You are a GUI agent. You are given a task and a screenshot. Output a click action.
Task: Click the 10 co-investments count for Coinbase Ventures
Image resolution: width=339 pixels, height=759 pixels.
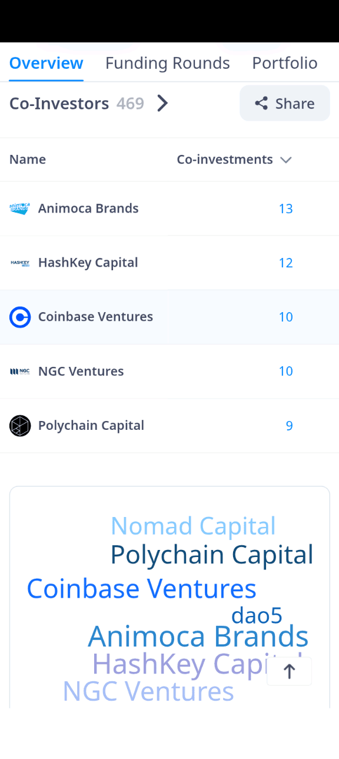pyautogui.click(x=286, y=317)
